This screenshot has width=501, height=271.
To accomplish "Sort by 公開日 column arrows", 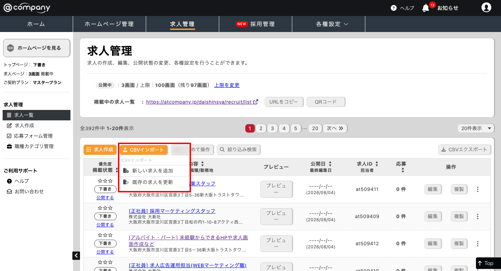I will click(x=330, y=164).
